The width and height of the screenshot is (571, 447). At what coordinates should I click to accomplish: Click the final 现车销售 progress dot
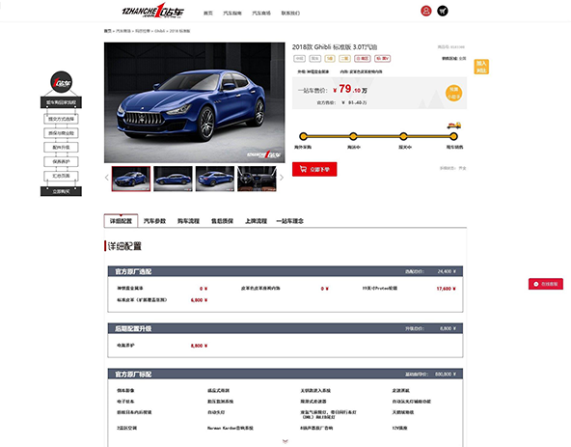(x=453, y=136)
